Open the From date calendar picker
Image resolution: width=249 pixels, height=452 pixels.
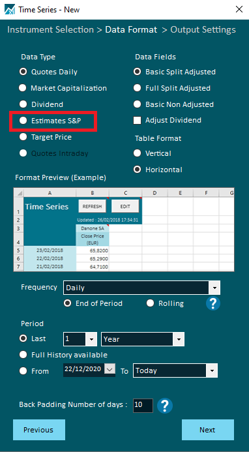tap(110, 369)
